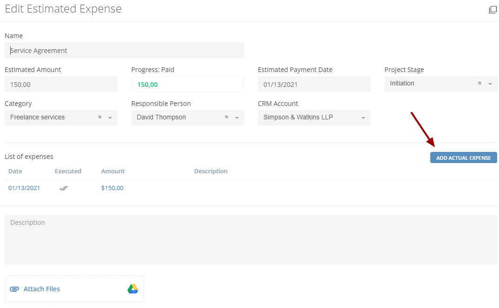Click the Description column header
Viewport: 499px width, 308px height.
point(210,171)
